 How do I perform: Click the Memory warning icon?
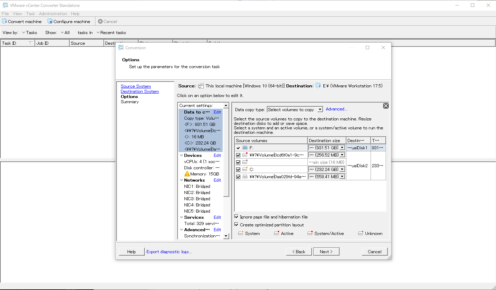point(187,174)
